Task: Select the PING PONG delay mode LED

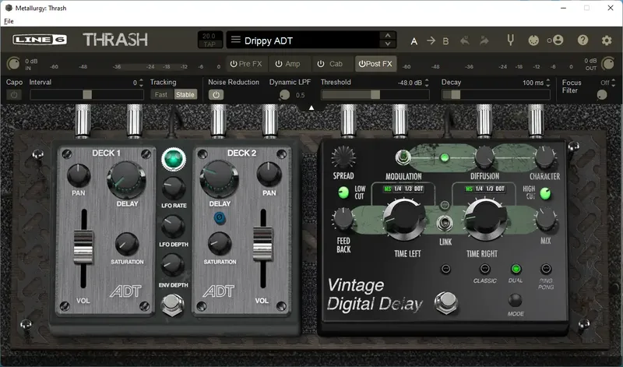Action: click(546, 269)
